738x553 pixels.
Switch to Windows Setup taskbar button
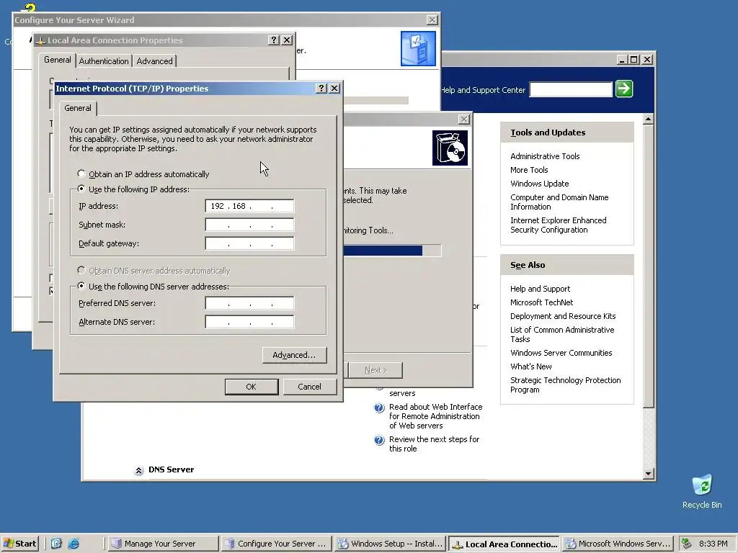point(390,544)
